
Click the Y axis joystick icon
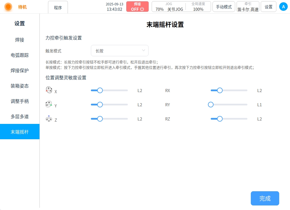[x=49, y=104]
